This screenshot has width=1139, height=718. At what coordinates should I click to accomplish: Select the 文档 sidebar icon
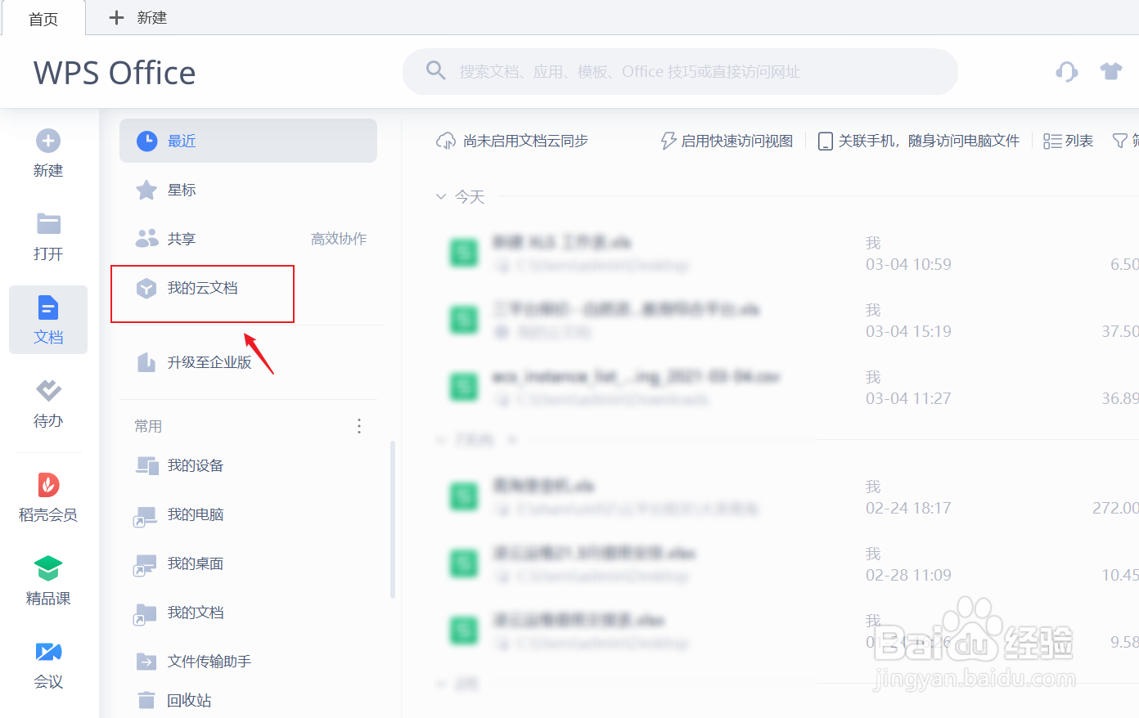point(48,307)
